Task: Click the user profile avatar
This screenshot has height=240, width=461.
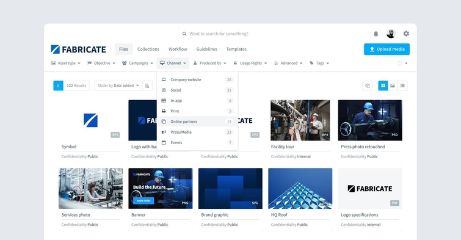Action: 391,34
